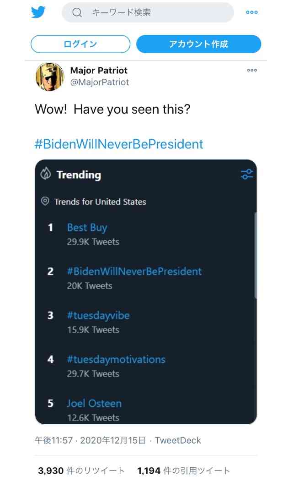Click the embedded Trending screenshot image

146,292
